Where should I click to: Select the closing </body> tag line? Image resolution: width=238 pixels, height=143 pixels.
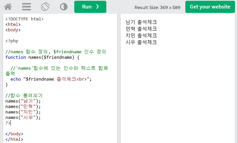pos(14,134)
